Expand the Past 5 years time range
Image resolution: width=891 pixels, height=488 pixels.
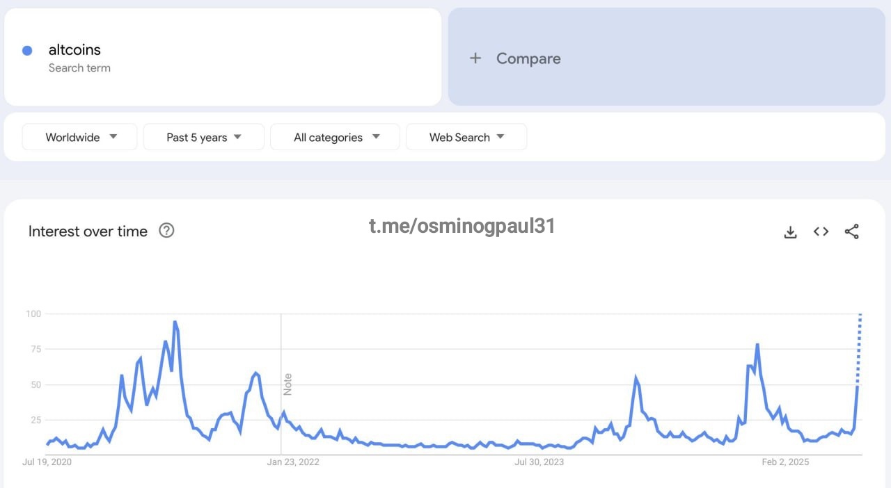pyautogui.click(x=203, y=137)
